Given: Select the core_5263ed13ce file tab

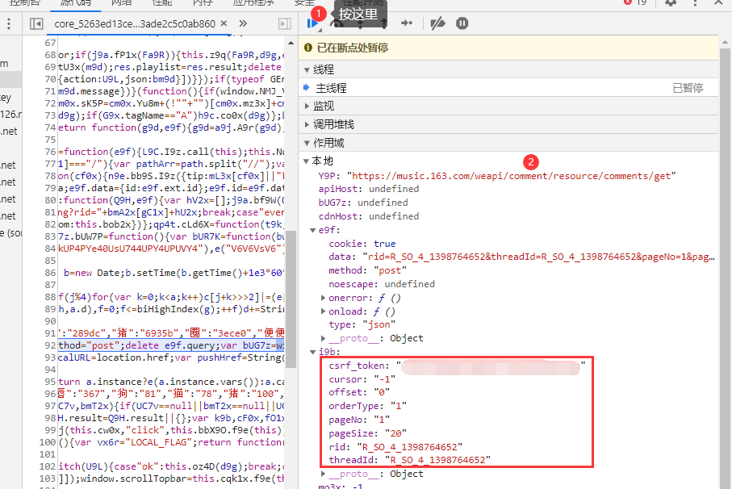Looking at the screenshot, I should tap(135, 24).
